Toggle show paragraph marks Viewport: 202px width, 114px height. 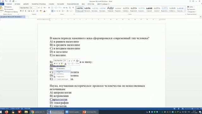click(x=73, y=8)
